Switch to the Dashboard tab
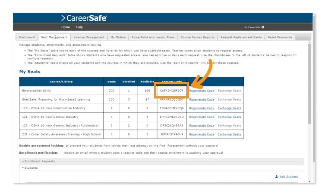 tap(27, 37)
